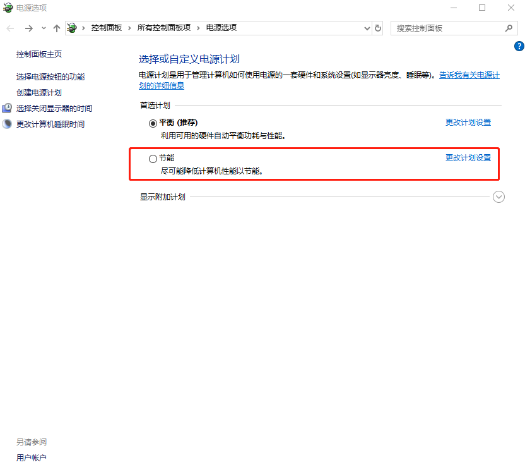Click 所有控制面板项 in the breadcrumb path
Viewport: 525px width, 472px height.
[163, 28]
